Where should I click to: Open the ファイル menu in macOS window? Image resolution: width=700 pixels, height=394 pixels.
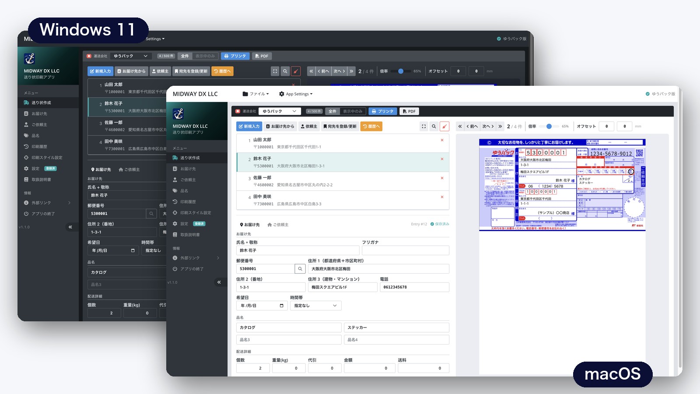pos(256,94)
